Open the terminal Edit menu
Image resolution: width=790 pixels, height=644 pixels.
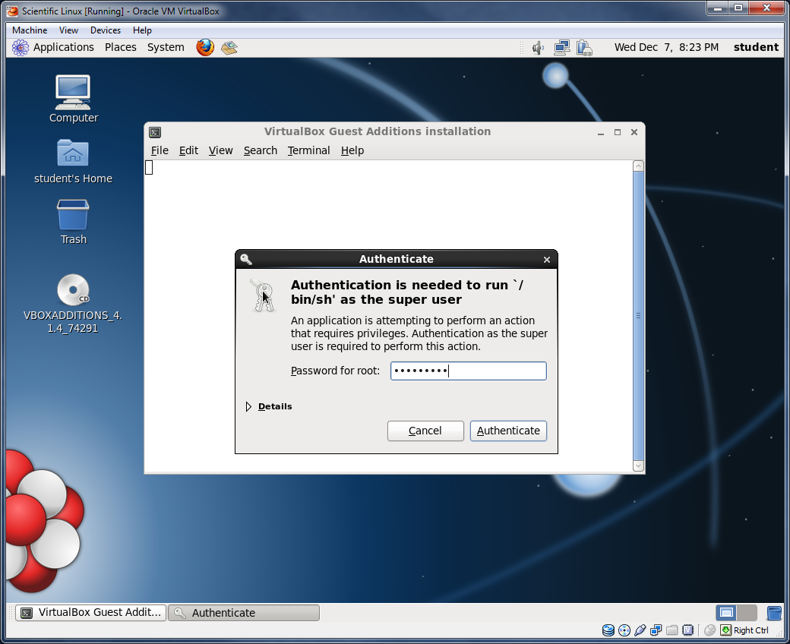tap(188, 150)
